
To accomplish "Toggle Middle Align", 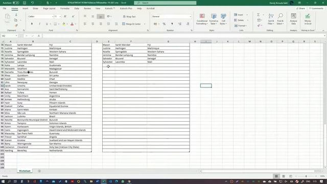I will click(x=92, y=16).
